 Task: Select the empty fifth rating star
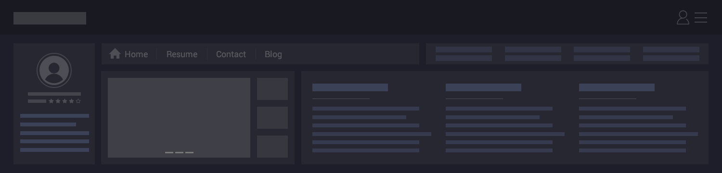(x=78, y=101)
